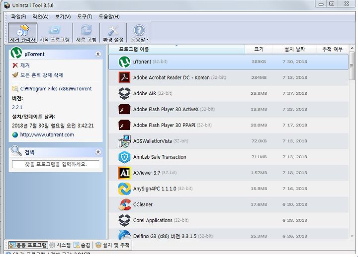Switch to the 응용 프로그램 tab
The width and height of the screenshot is (358, 257).
click(x=28, y=245)
